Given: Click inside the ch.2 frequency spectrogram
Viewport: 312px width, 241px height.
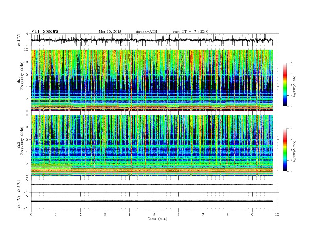Looking at the screenshot, I should (152, 146).
